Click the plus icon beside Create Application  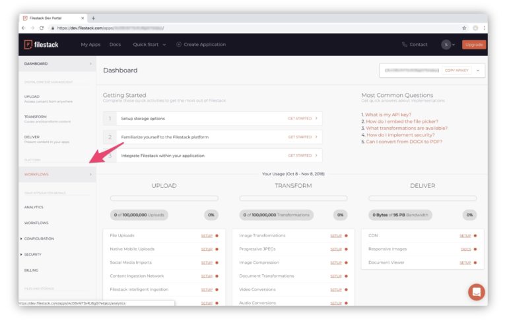click(x=179, y=45)
